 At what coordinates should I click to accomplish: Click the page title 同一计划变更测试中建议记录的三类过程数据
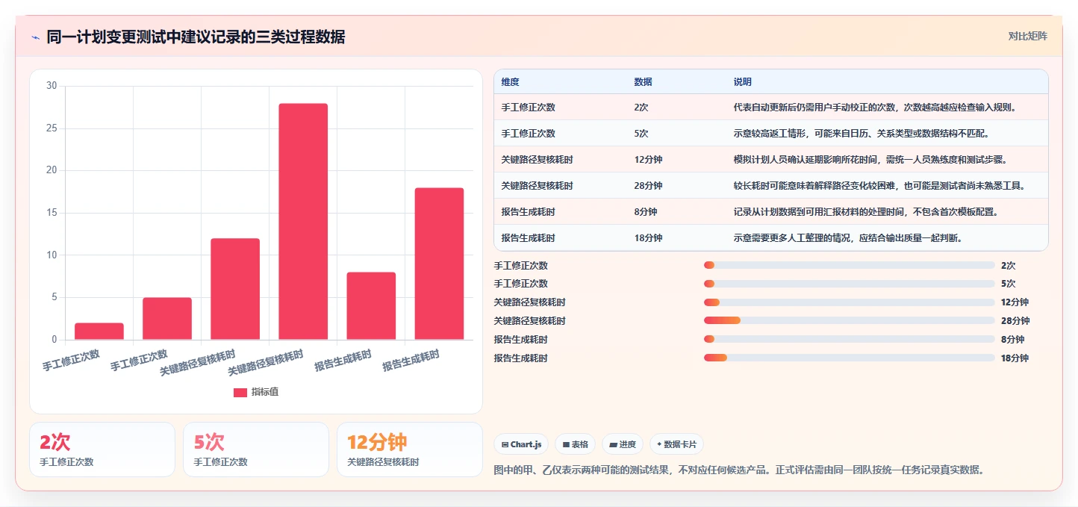196,37
